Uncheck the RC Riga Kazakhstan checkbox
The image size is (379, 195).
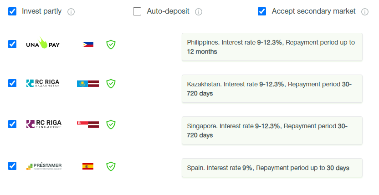point(12,83)
